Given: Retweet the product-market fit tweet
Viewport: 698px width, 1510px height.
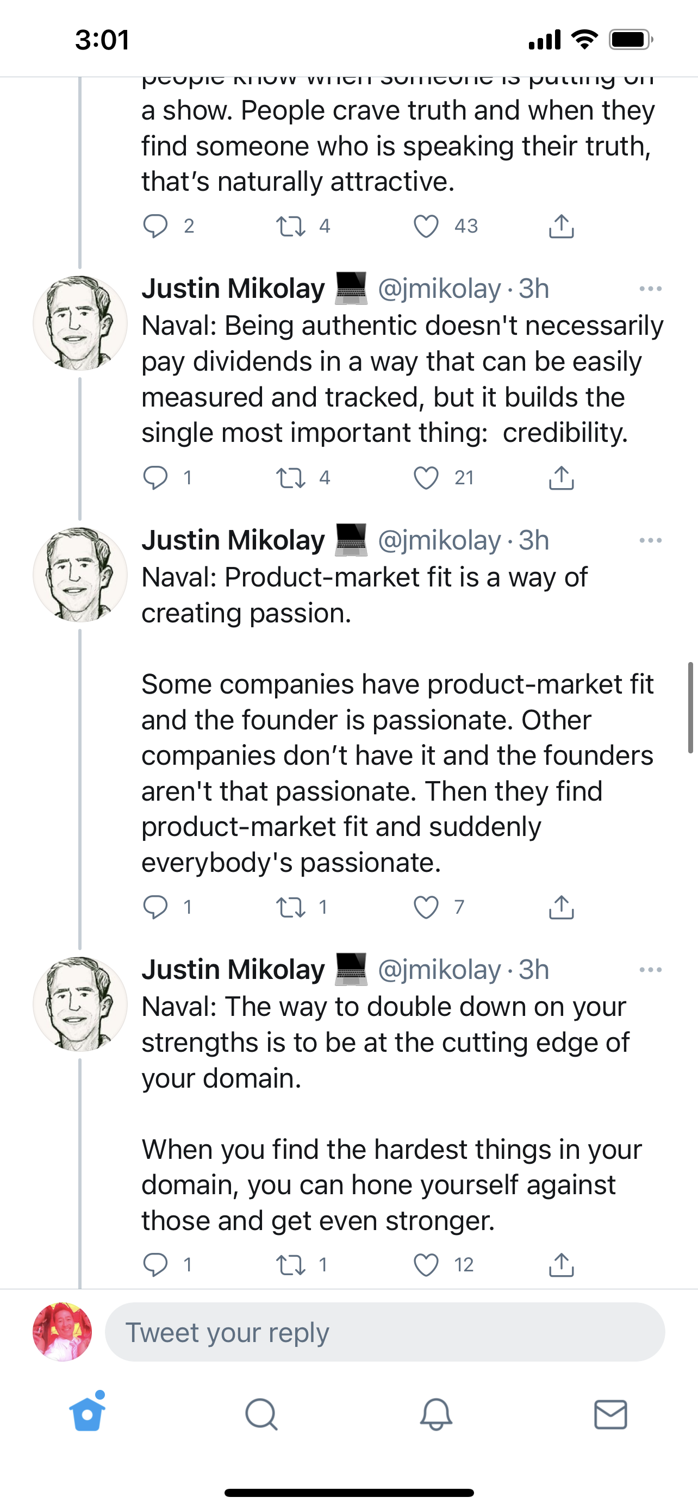Looking at the screenshot, I should (291, 907).
